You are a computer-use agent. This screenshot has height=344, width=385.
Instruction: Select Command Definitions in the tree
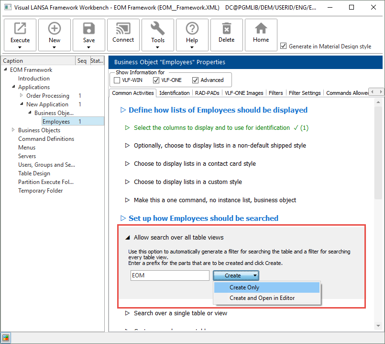[x=46, y=138]
